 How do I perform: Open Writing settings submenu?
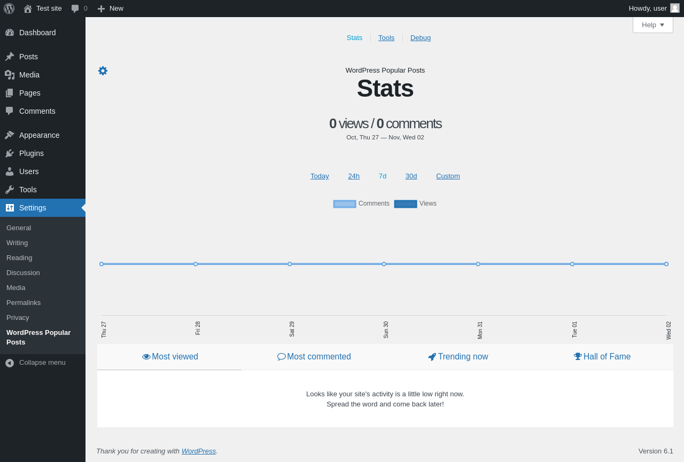pos(43,243)
